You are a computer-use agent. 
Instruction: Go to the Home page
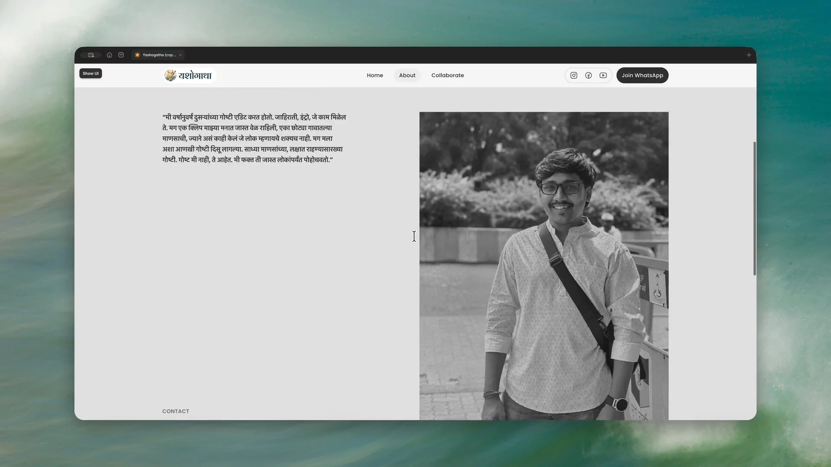(x=375, y=75)
